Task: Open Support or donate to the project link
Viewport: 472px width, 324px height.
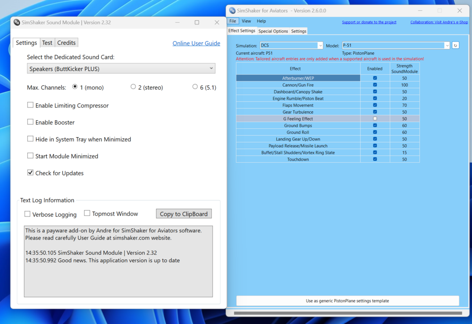Action: click(x=369, y=22)
